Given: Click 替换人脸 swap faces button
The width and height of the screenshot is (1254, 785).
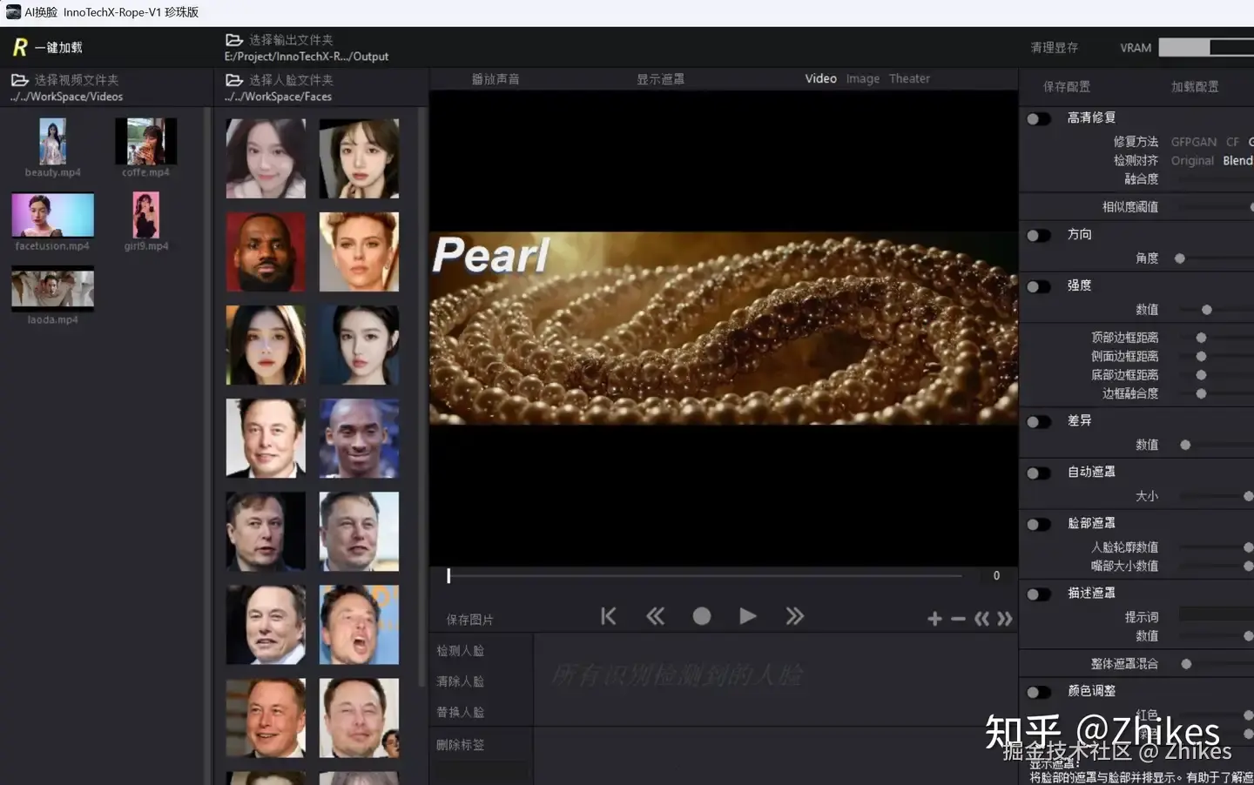Looking at the screenshot, I should (x=460, y=712).
